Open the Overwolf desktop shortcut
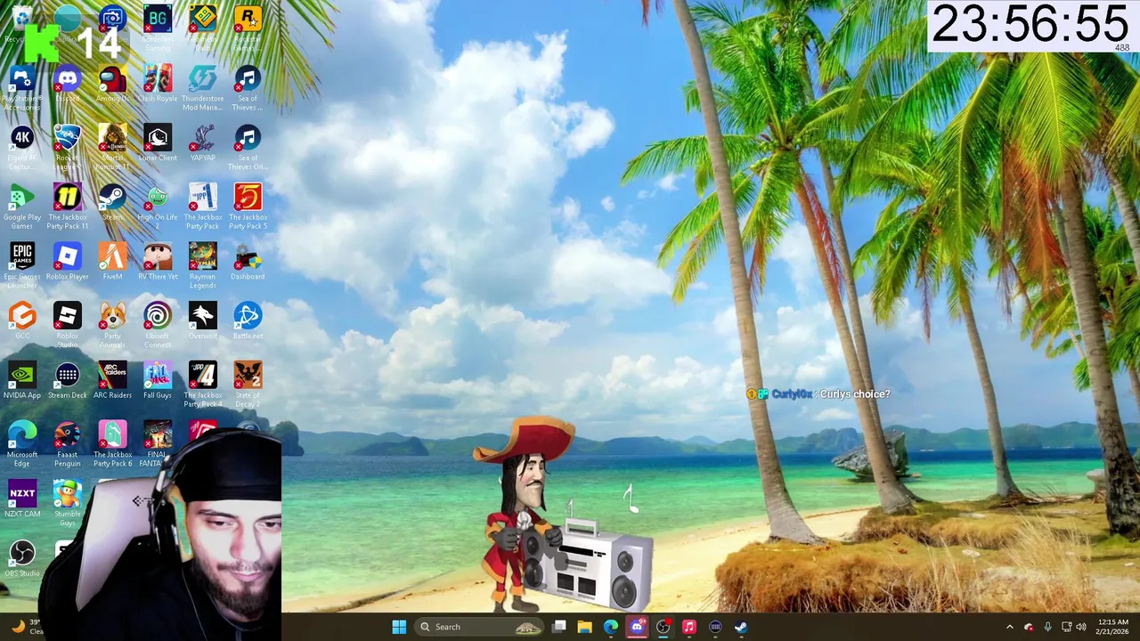This screenshot has width=1140, height=641. point(202,320)
